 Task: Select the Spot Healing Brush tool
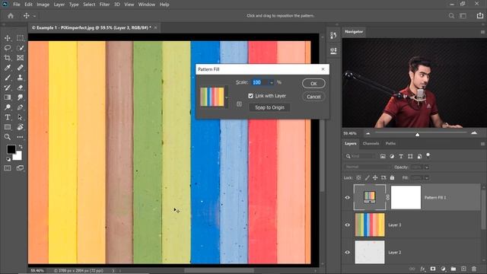[x=21, y=68]
